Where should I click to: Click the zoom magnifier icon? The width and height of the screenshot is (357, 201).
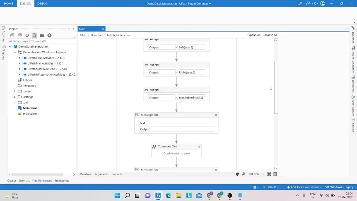pyautogui.click(x=243, y=174)
